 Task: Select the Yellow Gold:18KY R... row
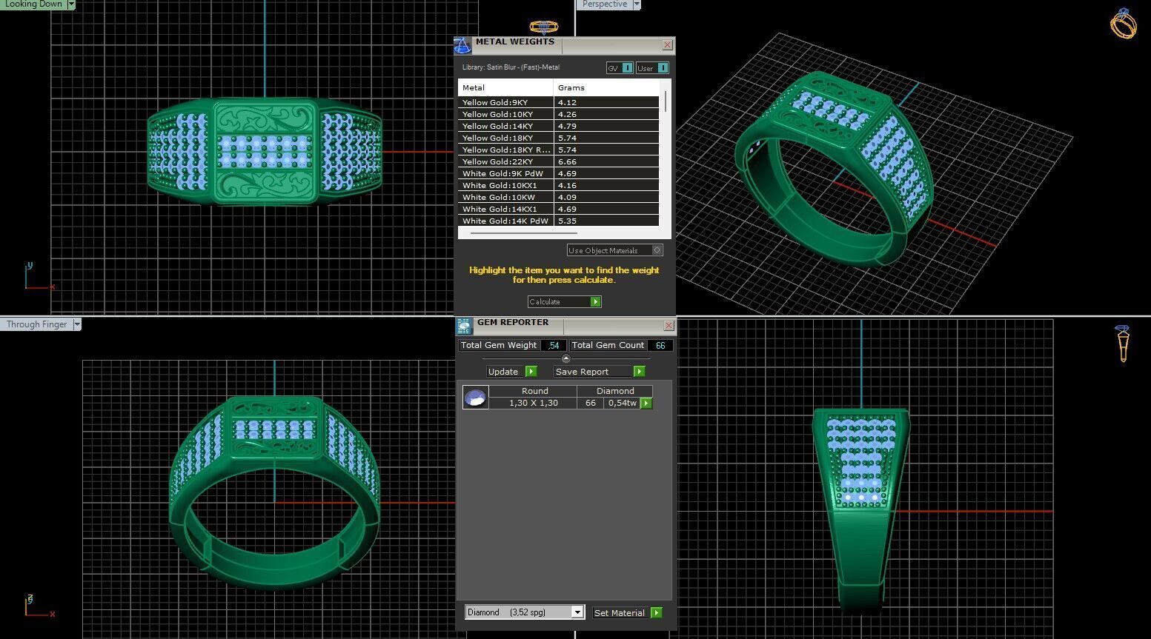point(558,150)
